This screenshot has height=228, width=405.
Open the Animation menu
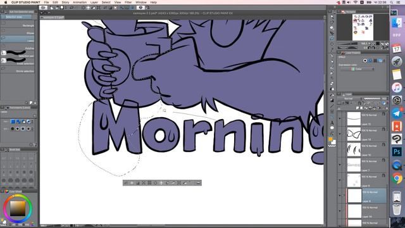(80, 3)
